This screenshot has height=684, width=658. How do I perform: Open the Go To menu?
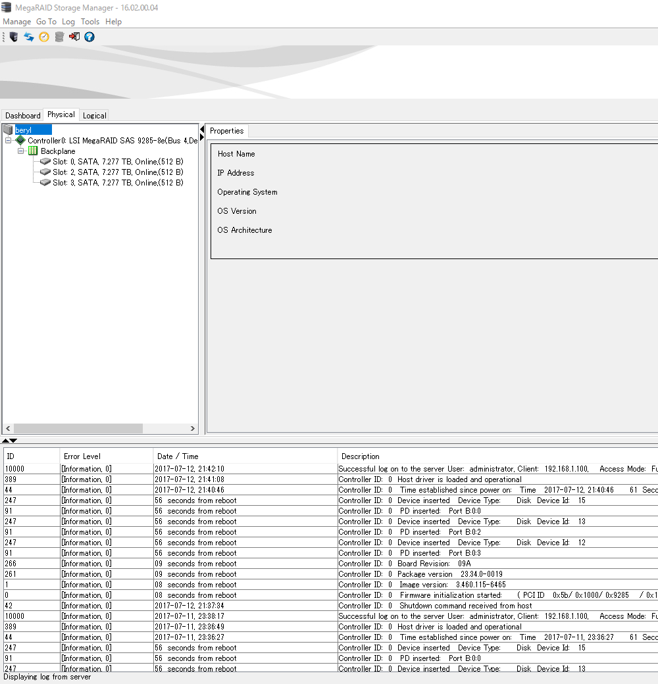click(46, 21)
